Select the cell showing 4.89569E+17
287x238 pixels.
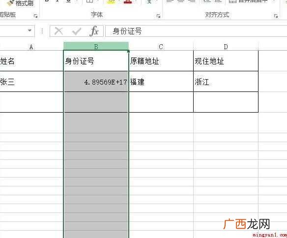(96, 82)
